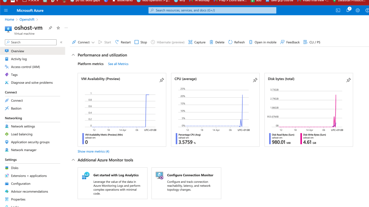Open the CLI / PS option
Image resolution: width=369 pixels, height=207 pixels.
312,42
